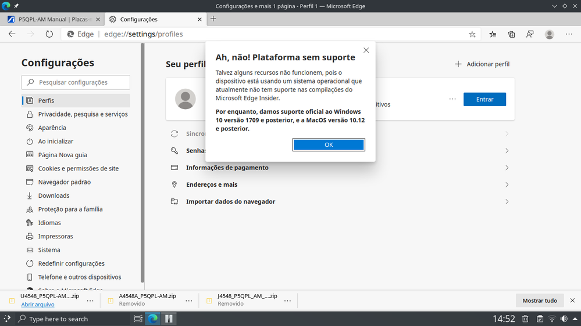Open the Wi-Fi network tray icon
The width and height of the screenshot is (581, 326).
tap(552, 318)
